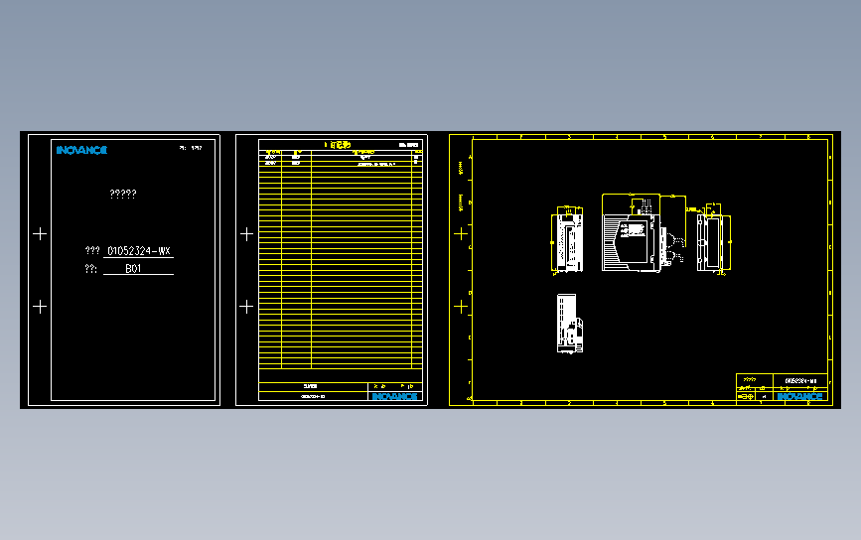
Task: Click lower yellow crosshair on drawing sheet
Action: click(461, 306)
